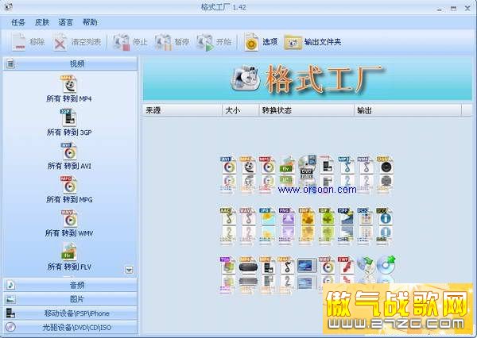
Task: Open the 输出文件夹 output folder
Action: [312, 42]
